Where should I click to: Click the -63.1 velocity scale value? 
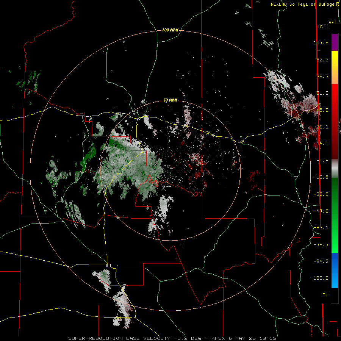(x=321, y=228)
